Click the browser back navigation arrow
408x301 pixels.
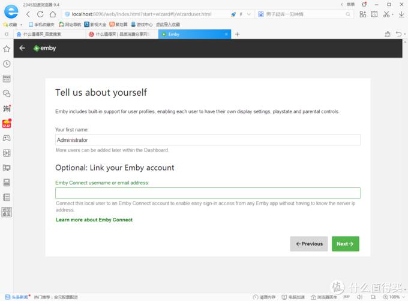coord(28,14)
